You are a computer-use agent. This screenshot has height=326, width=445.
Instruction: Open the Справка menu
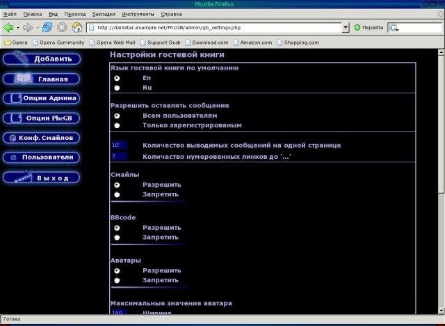172,14
